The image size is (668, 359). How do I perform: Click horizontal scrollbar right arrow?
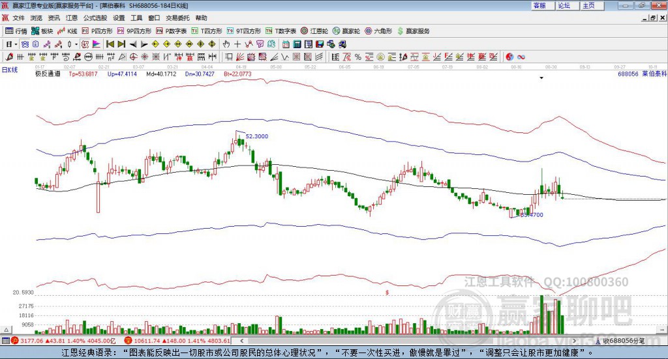tap(574, 341)
